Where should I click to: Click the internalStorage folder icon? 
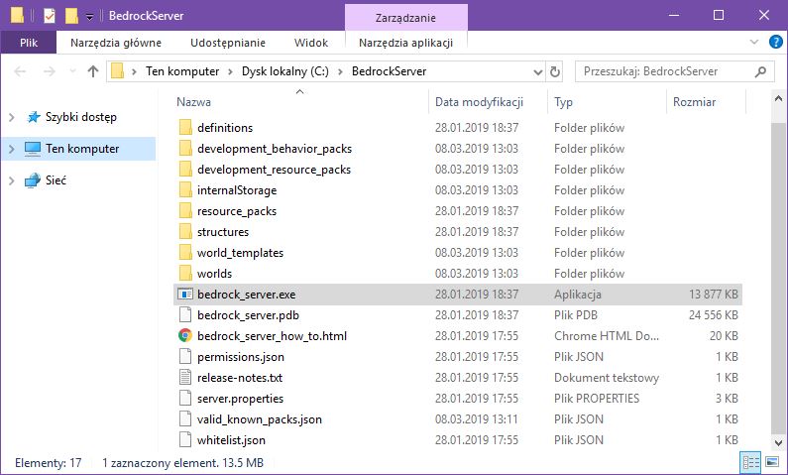pyautogui.click(x=185, y=190)
